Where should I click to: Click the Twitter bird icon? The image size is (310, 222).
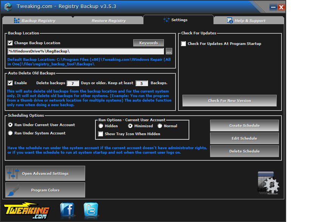pyautogui.click(x=91, y=210)
